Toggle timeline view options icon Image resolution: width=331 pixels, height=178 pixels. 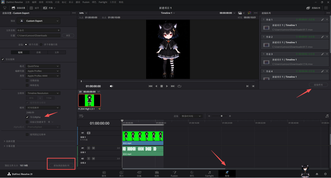pos(81,116)
